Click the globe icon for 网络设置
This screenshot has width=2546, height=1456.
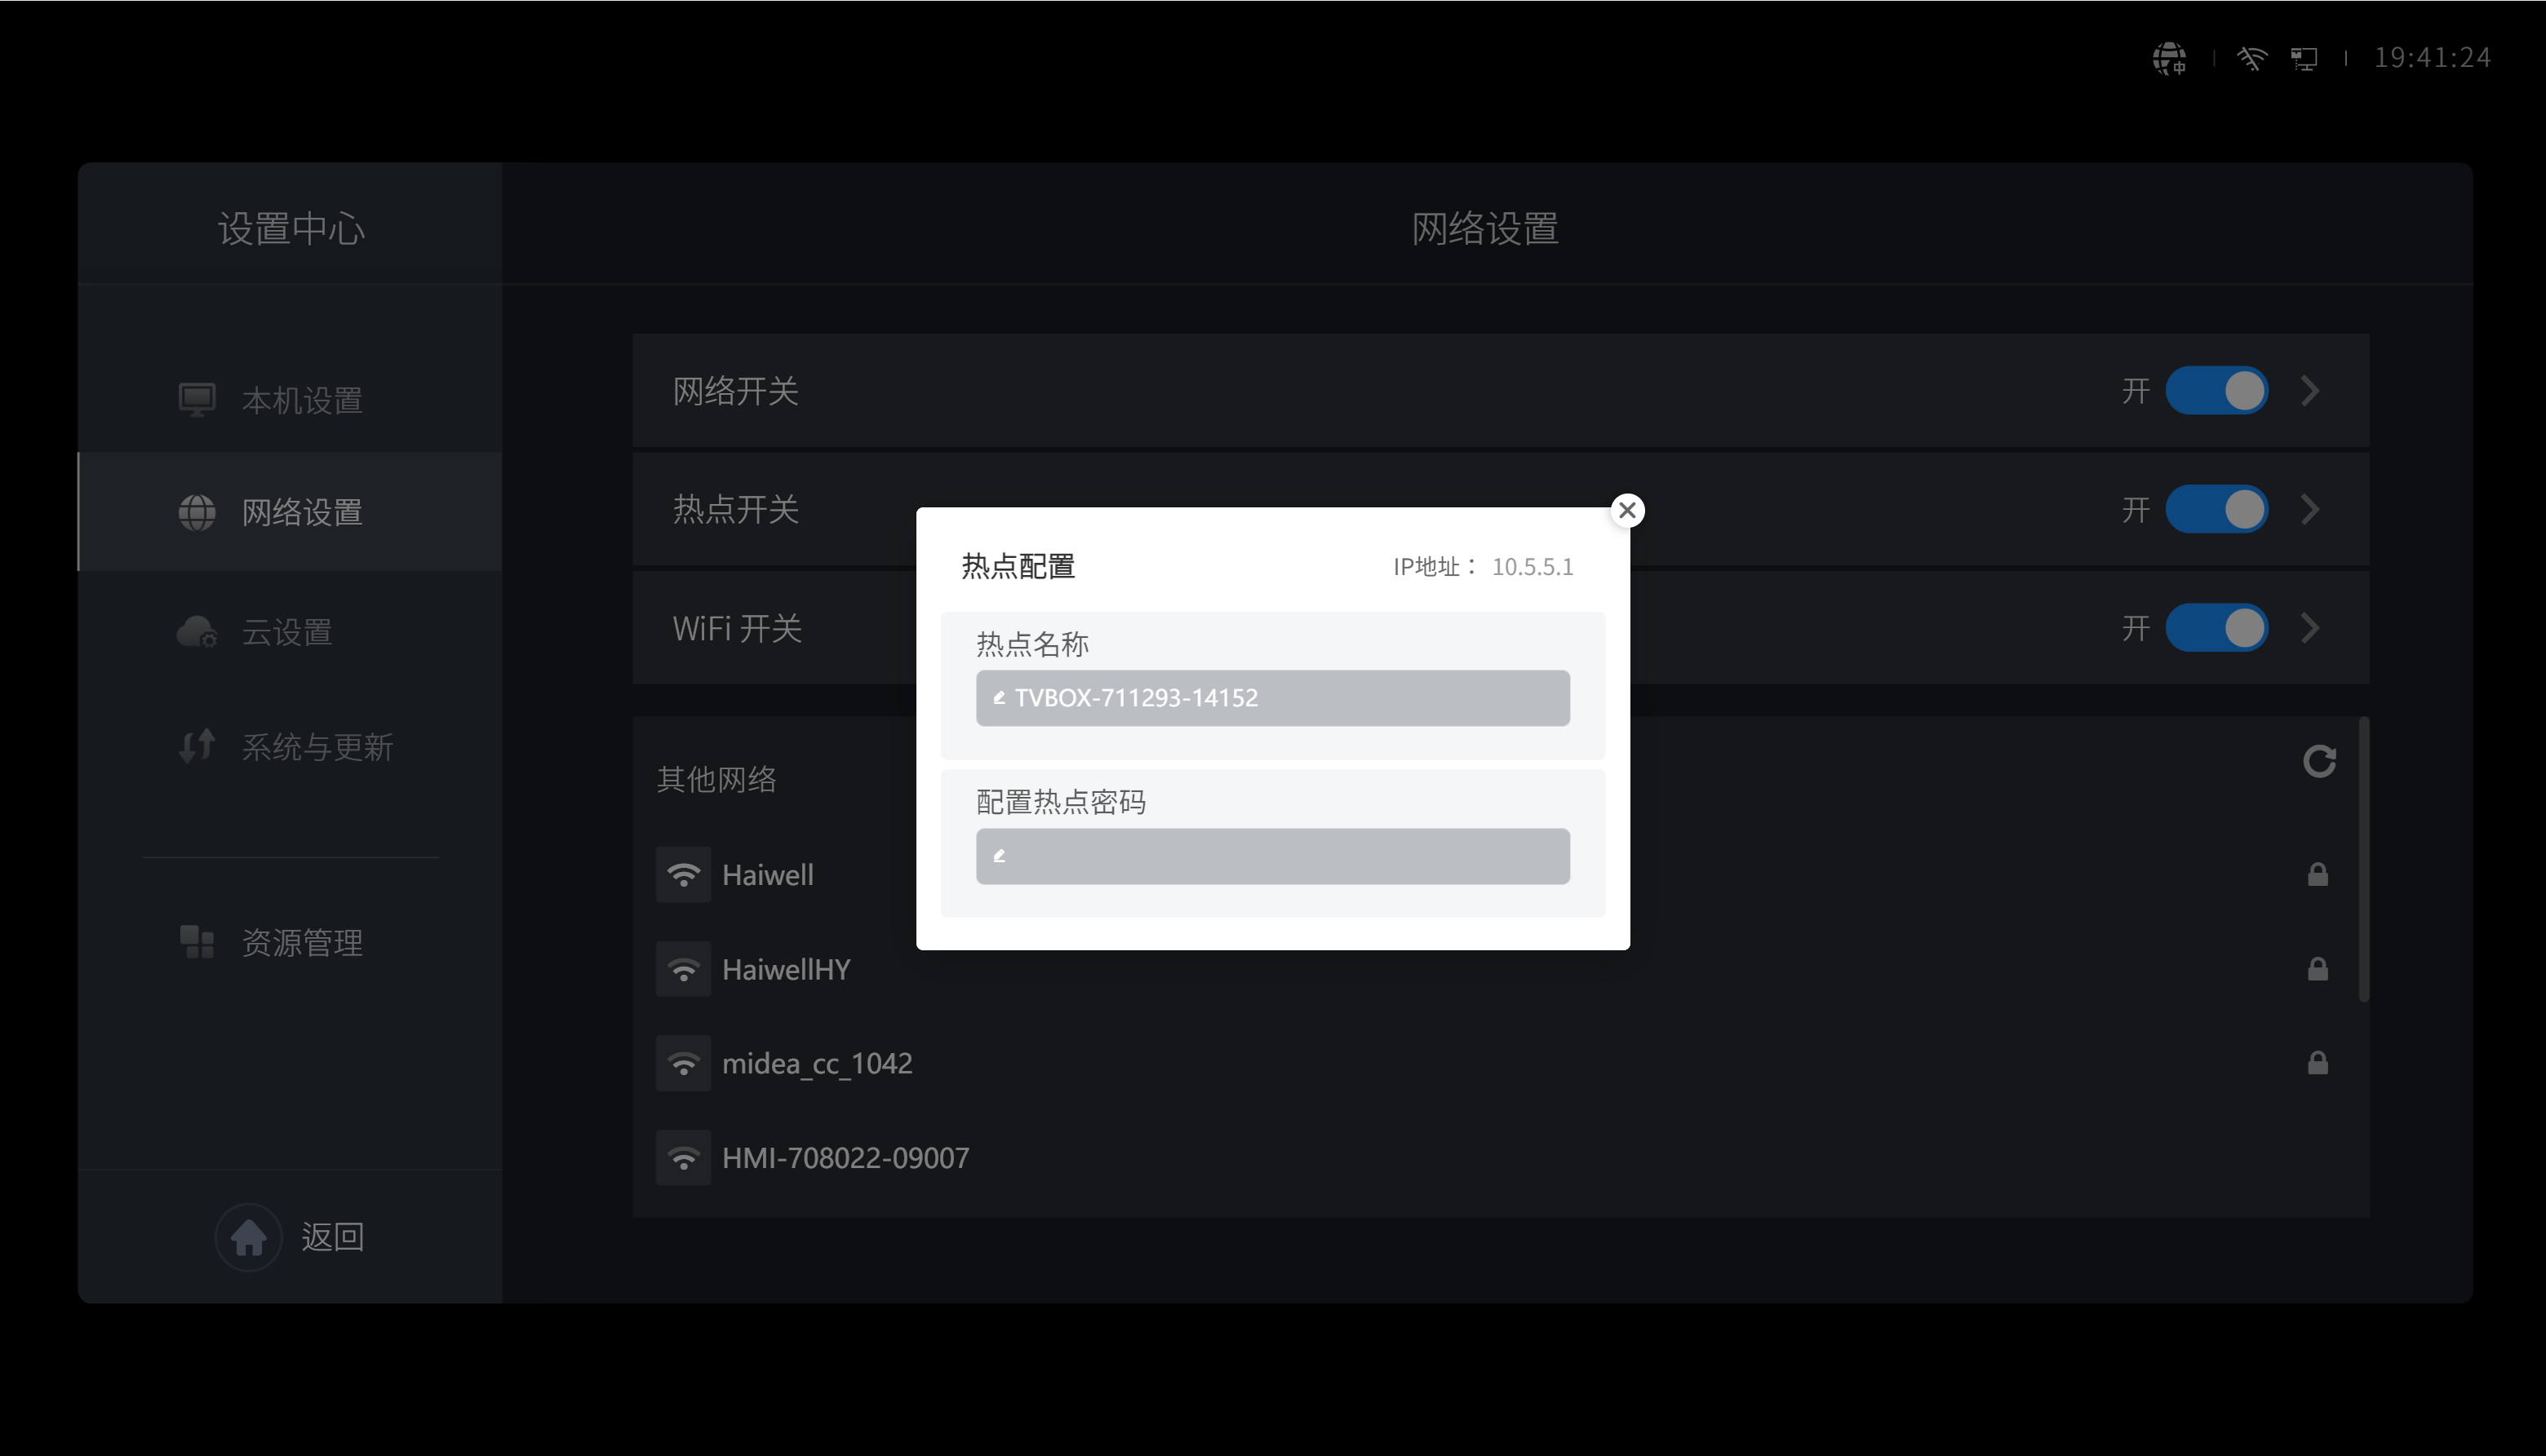tap(197, 512)
